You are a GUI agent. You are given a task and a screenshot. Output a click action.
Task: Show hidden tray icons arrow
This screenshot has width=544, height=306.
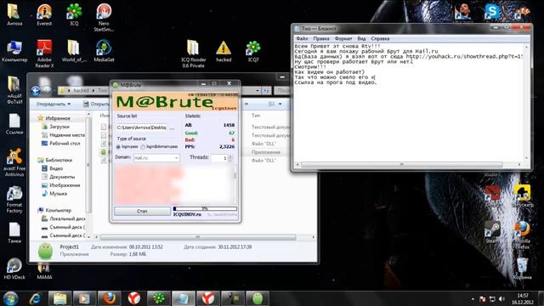coord(473,298)
